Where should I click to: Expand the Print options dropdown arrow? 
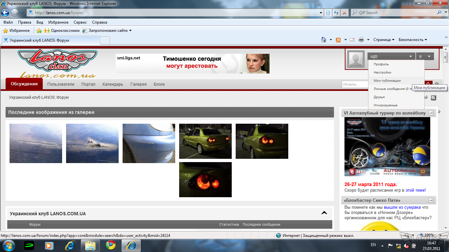[x=368, y=40]
